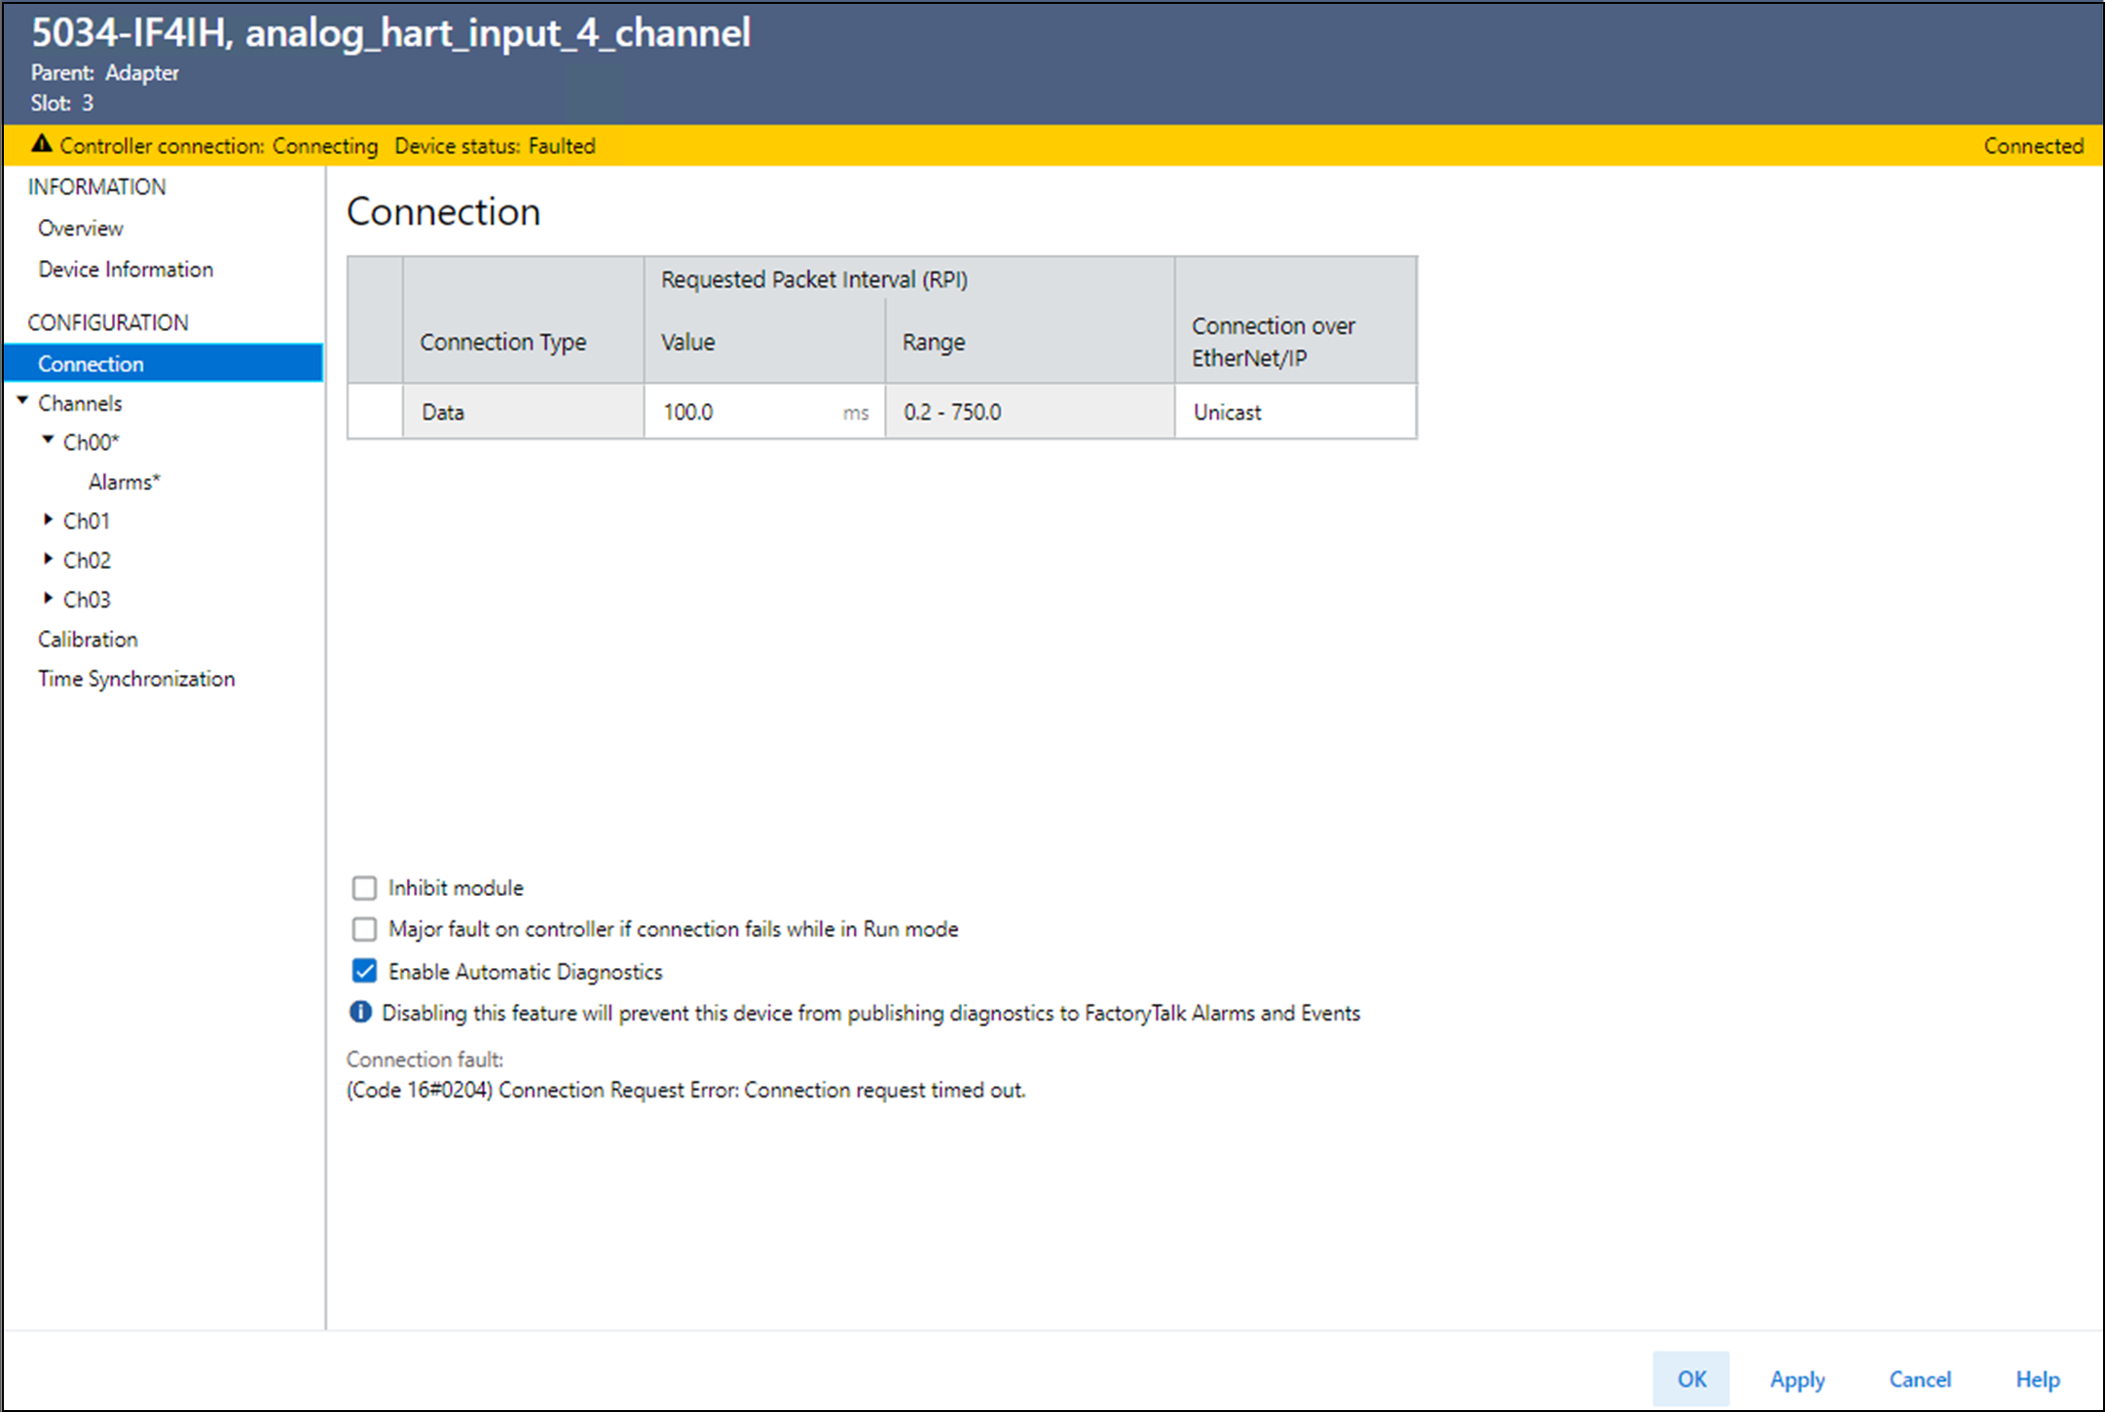Open Device Information page
Screen dimensions: 2105x1412
point(126,269)
